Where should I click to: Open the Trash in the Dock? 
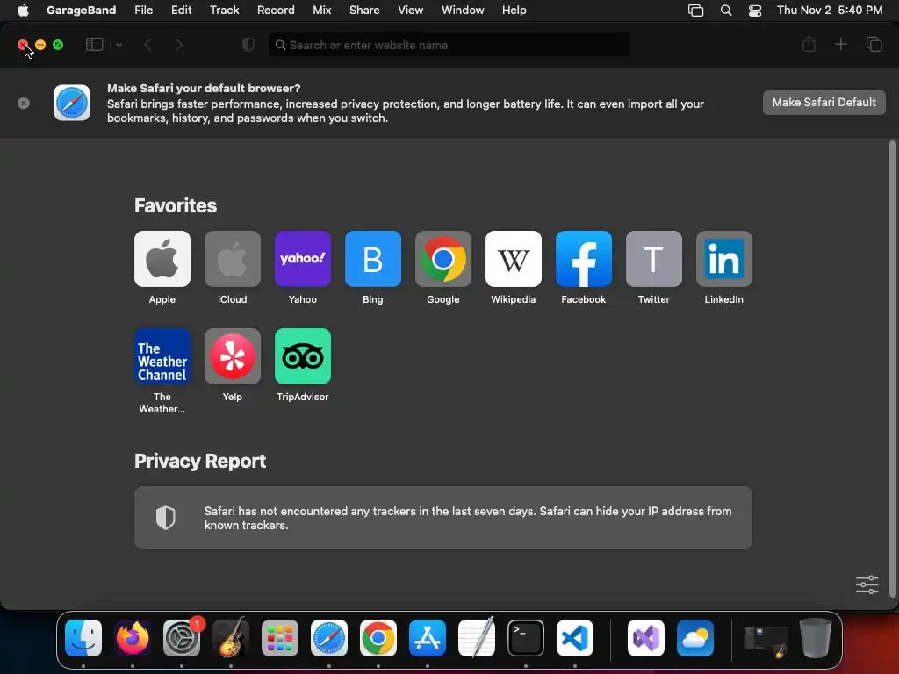[x=816, y=638]
